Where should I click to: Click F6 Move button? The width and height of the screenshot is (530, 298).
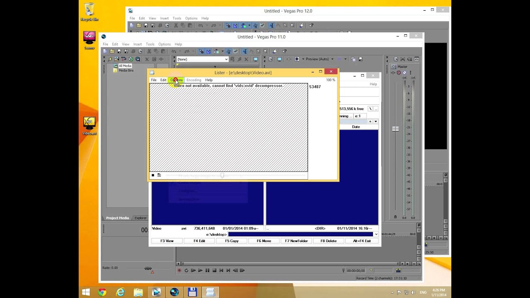tap(264, 241)
